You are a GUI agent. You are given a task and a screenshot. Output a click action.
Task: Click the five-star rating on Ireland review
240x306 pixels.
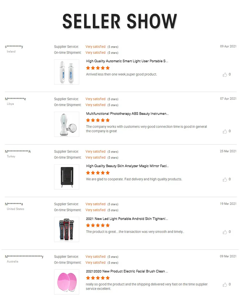(98, 68)
